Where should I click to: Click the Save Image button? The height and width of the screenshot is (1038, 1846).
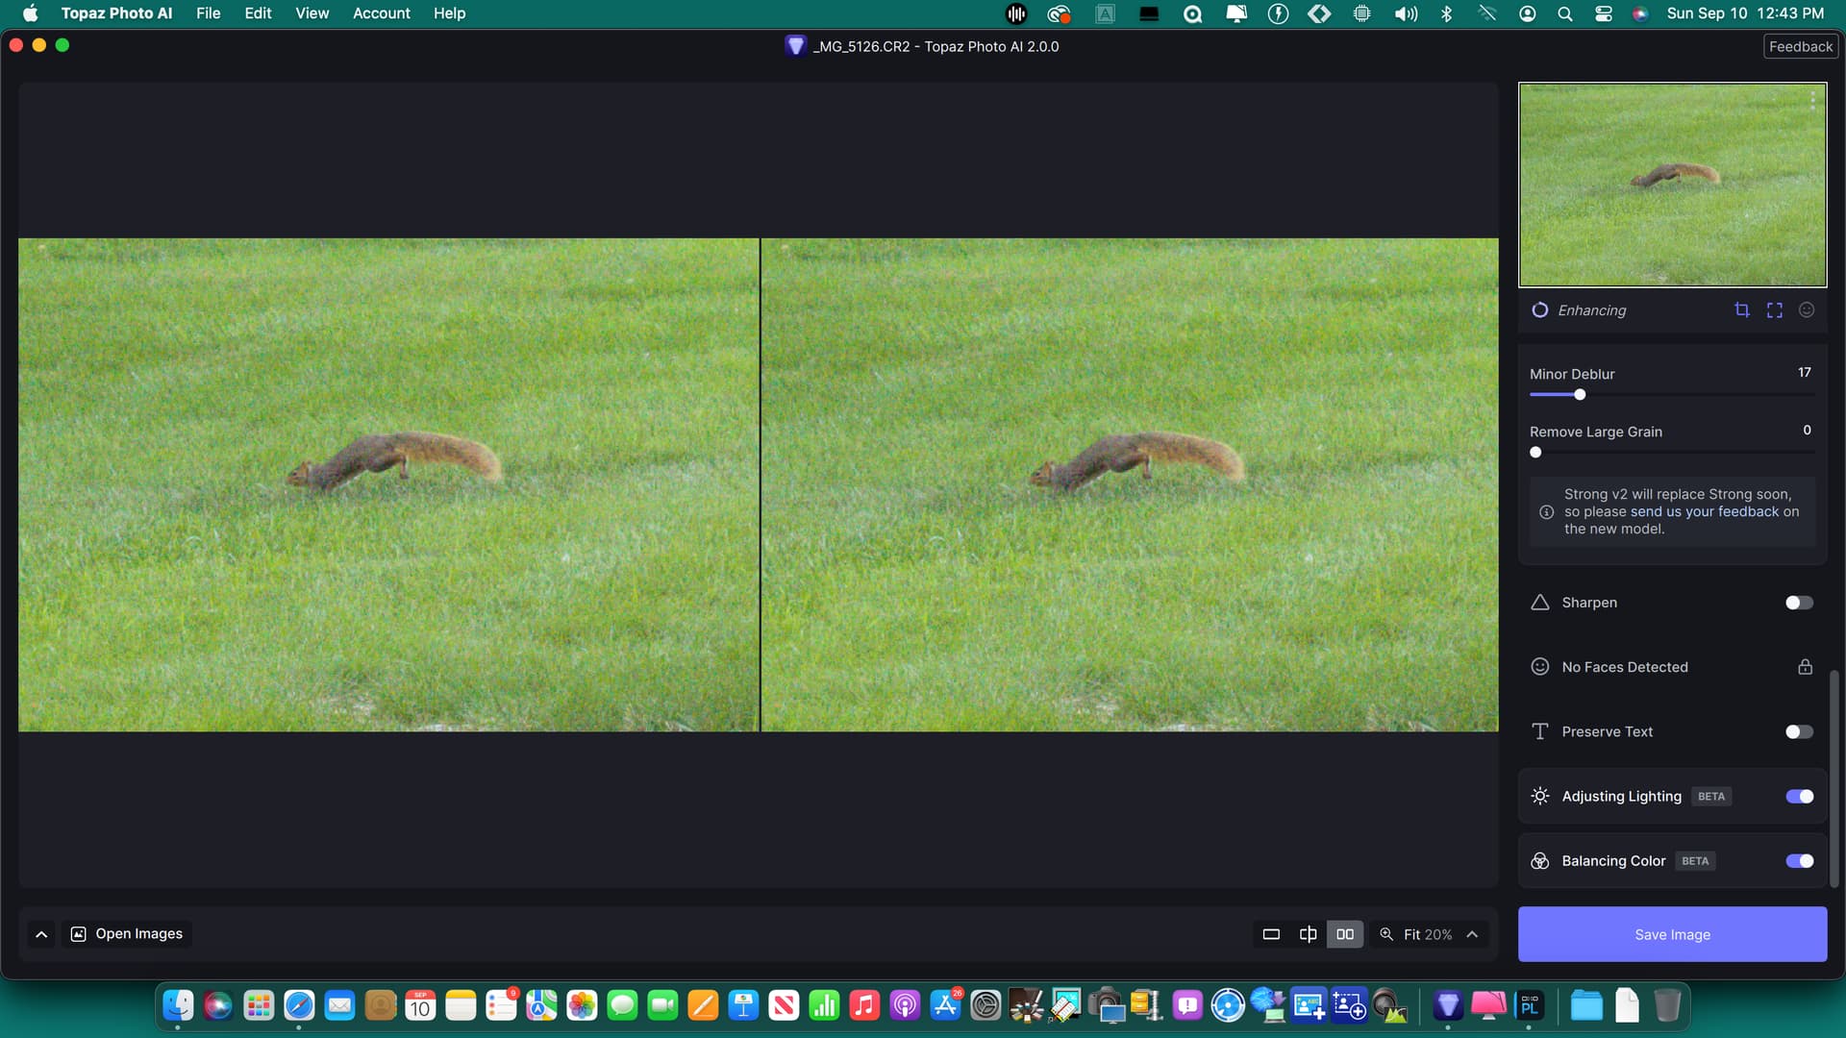(x=1671, y=934)
